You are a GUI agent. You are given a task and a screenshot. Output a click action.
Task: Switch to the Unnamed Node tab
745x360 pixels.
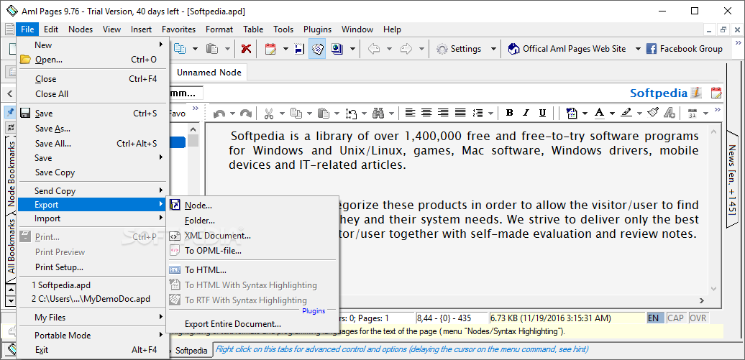point(209,73)
